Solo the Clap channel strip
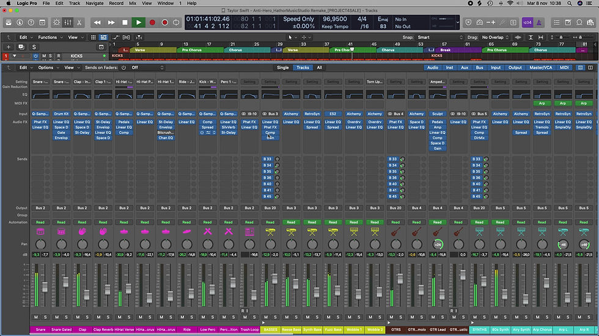The width and height of the screenshot is (599, 336). click(x=87, y=317)
